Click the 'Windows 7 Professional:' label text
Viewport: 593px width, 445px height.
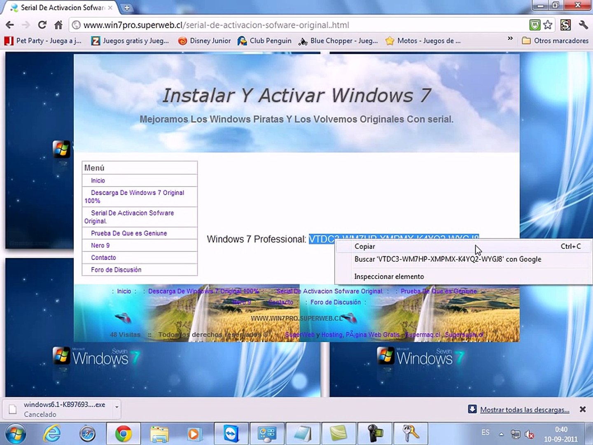(x=257, y=239)
